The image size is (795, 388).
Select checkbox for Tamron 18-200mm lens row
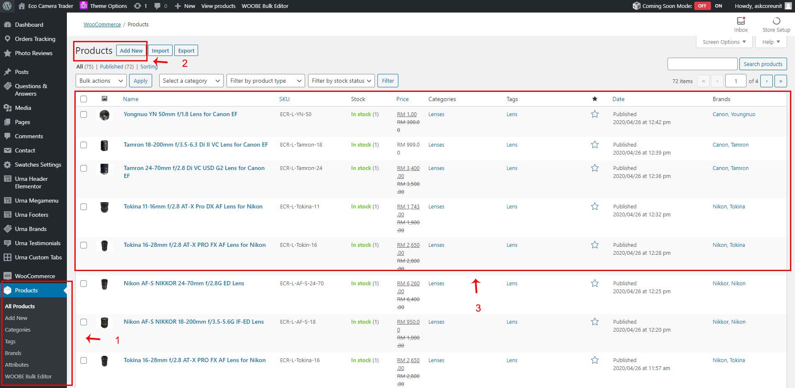point(84,145)
